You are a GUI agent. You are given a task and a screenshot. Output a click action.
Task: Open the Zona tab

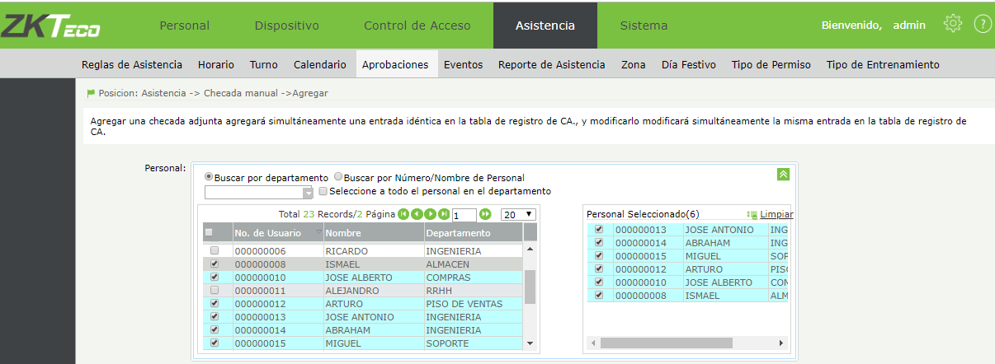click(634, 64)
